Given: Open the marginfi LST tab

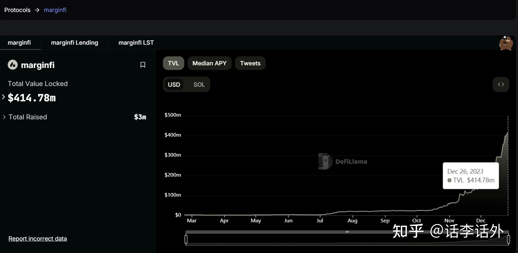Looking at the screenshot, I should [x=136, y=43].
